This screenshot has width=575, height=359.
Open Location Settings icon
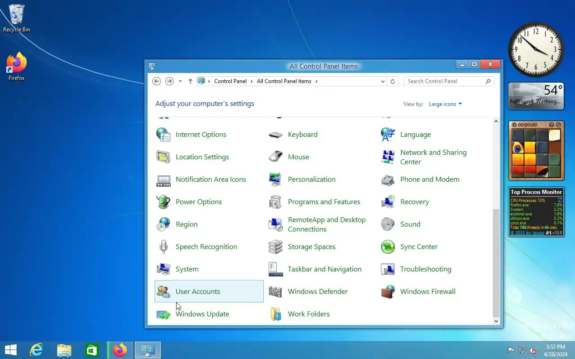163,157
